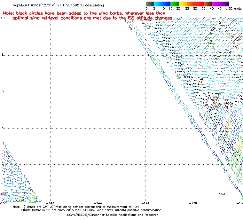Click the dark blue 10-15 knots legend swatch
The height and width of the screenshot is (220, 243).
pyautogui.click(x=166, y=4)
